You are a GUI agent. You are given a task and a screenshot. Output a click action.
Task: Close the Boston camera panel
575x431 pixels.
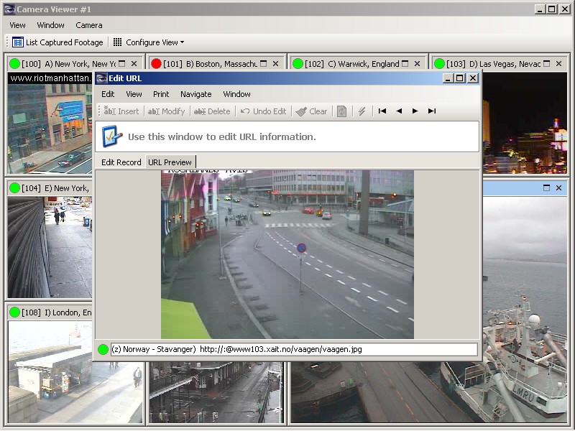(275, 64)
